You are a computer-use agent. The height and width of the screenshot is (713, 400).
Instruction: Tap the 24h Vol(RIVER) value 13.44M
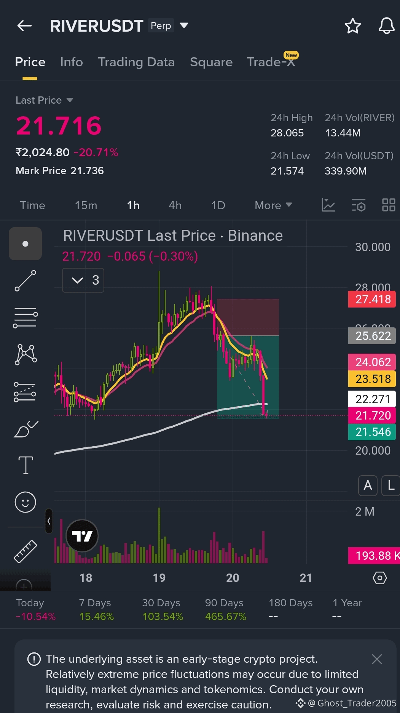click(343, 133)
